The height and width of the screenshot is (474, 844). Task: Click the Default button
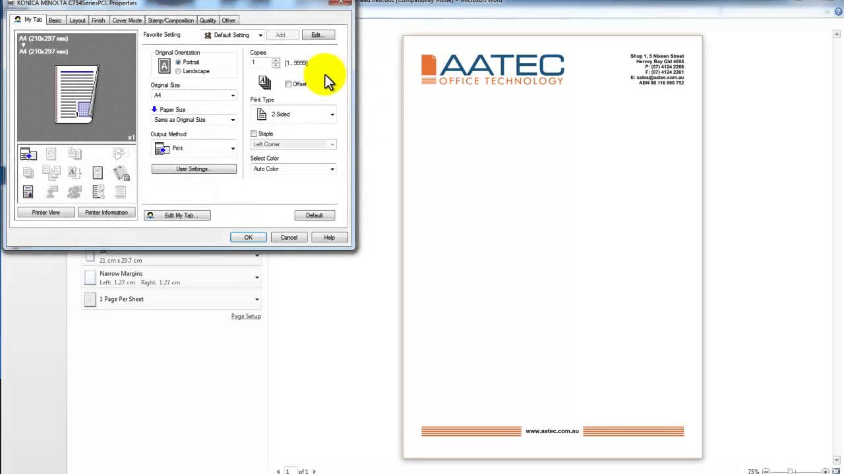315,215
